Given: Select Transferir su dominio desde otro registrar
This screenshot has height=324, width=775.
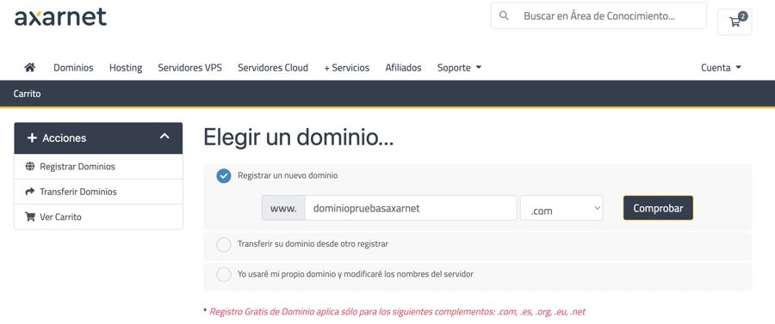Looking at the screenshot, I should (223, 244).
